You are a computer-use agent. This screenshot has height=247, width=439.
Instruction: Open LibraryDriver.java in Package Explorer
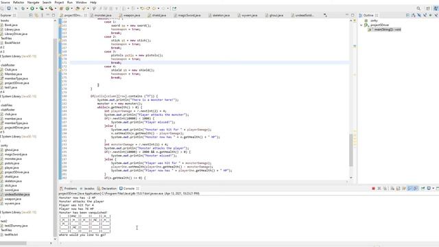[16, 34]
